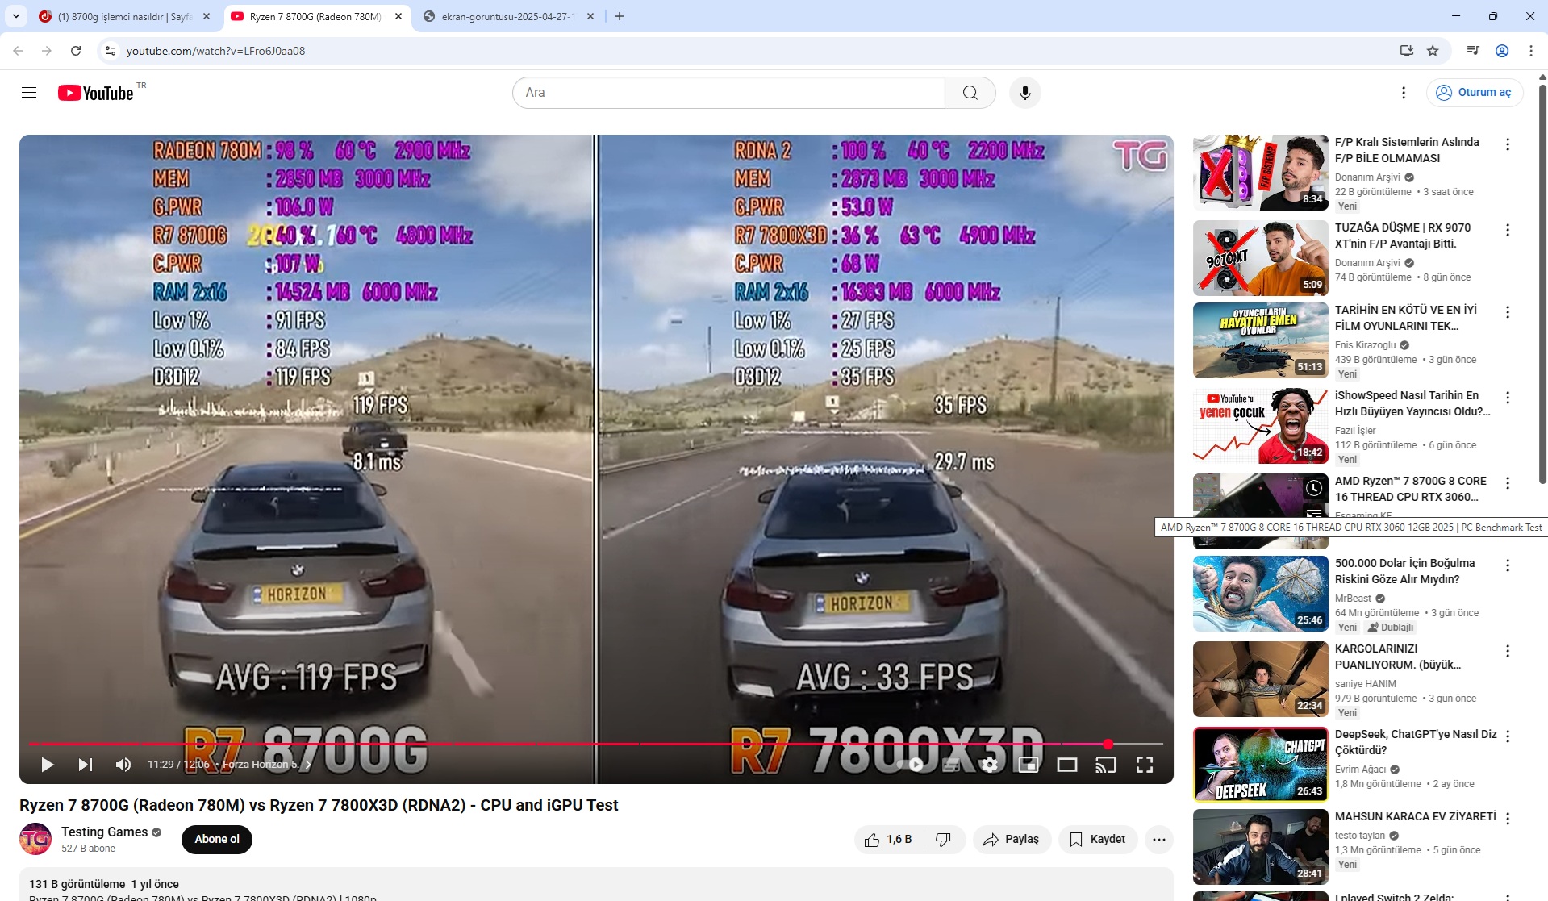This screenshot has height=901, width=1548.
Task: Click the red scrubber on the progress bar
Action: [1108, 744]
